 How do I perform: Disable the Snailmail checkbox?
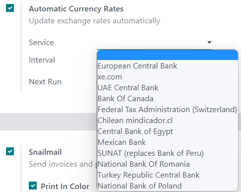10,151
